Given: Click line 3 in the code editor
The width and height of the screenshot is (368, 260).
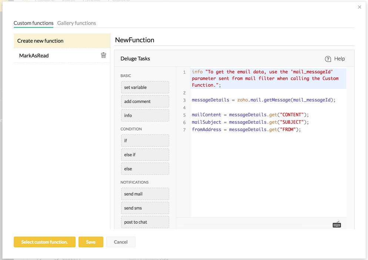Looking at the screenshot, I should (x=263, y=100).
